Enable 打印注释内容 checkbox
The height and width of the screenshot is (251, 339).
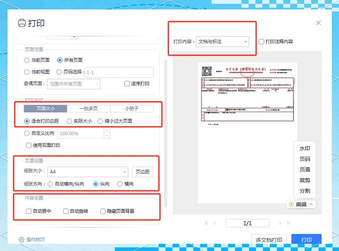click(261, 42)
